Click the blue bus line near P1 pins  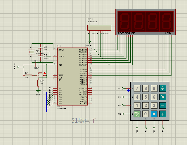tap(47, 102)
